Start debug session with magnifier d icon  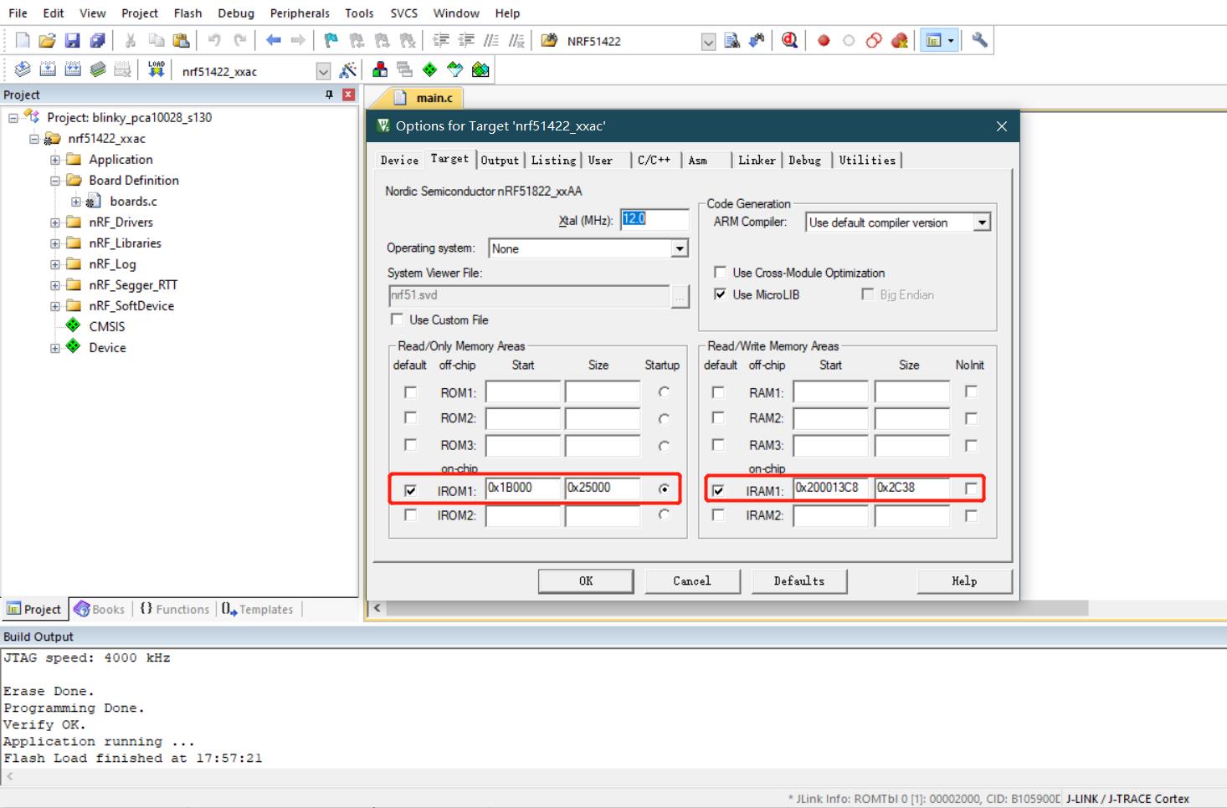point(789,40)
